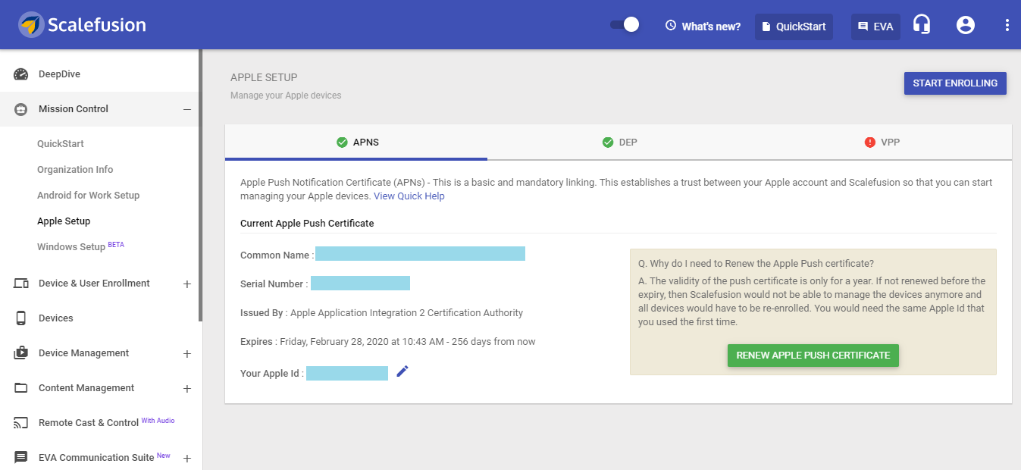
Task: Open Organization Info page
Action: [x=75, y=170]
